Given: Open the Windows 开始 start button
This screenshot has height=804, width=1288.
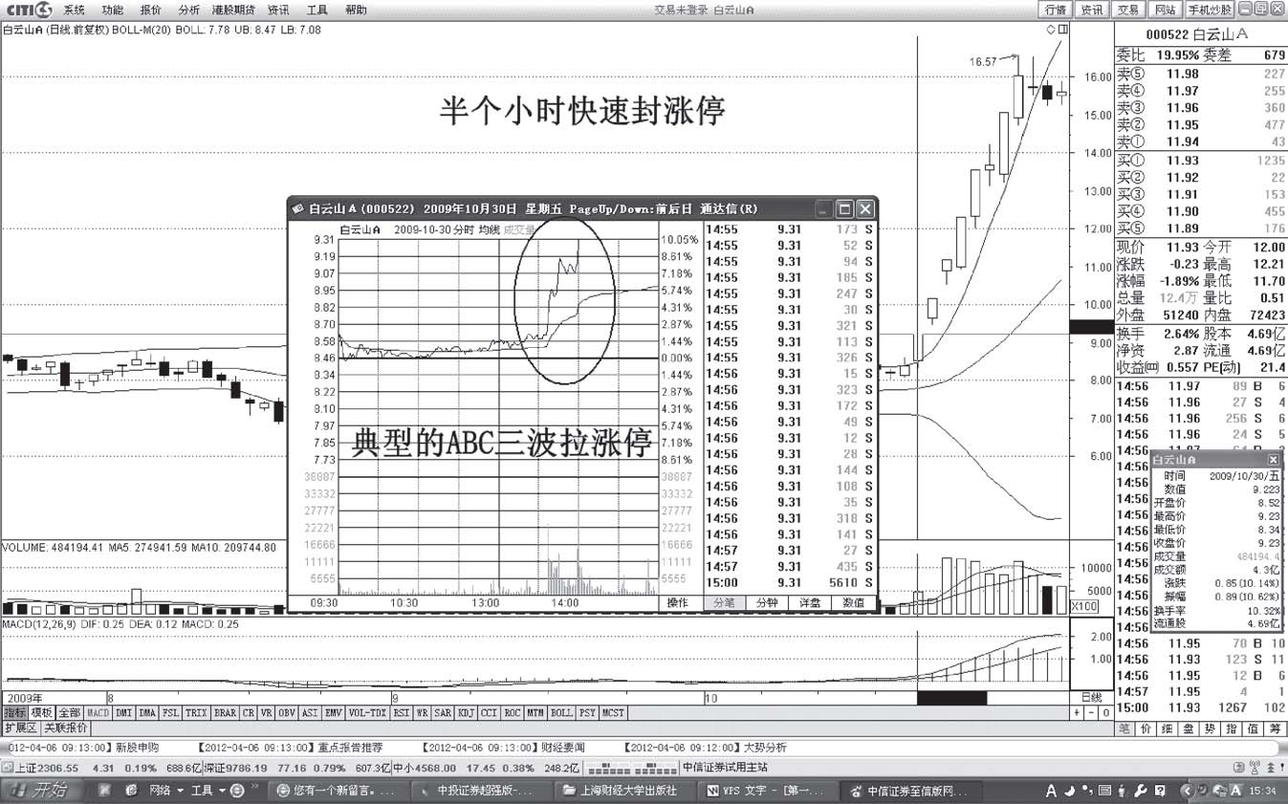Looking at the screenshot, I should point(42,791).
